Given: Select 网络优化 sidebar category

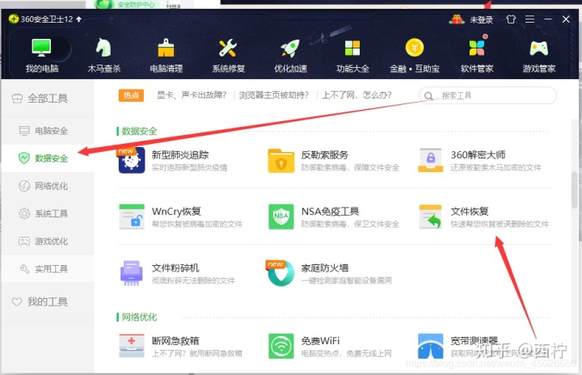Looking at the screenshot, I should (48, 186).
